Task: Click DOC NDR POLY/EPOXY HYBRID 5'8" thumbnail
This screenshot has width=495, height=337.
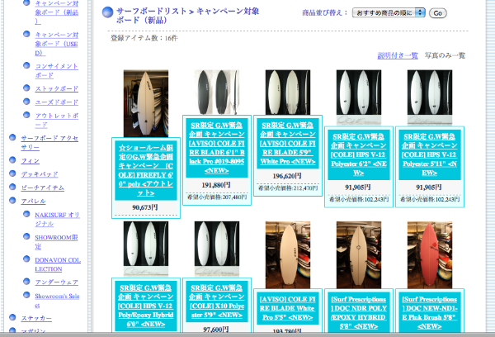Action: coord(359,254)
